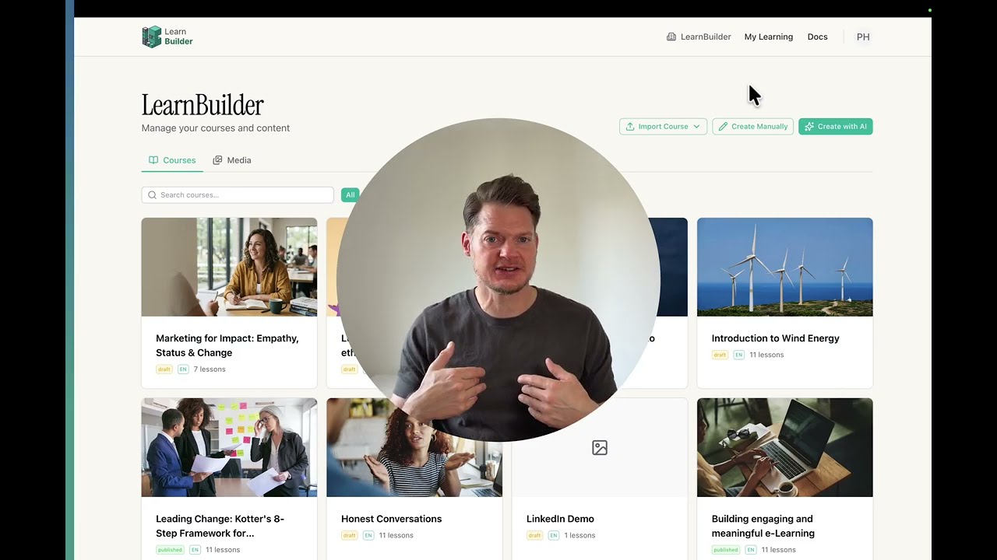Click the sparkle icon in Create with AI

[809, 126]
